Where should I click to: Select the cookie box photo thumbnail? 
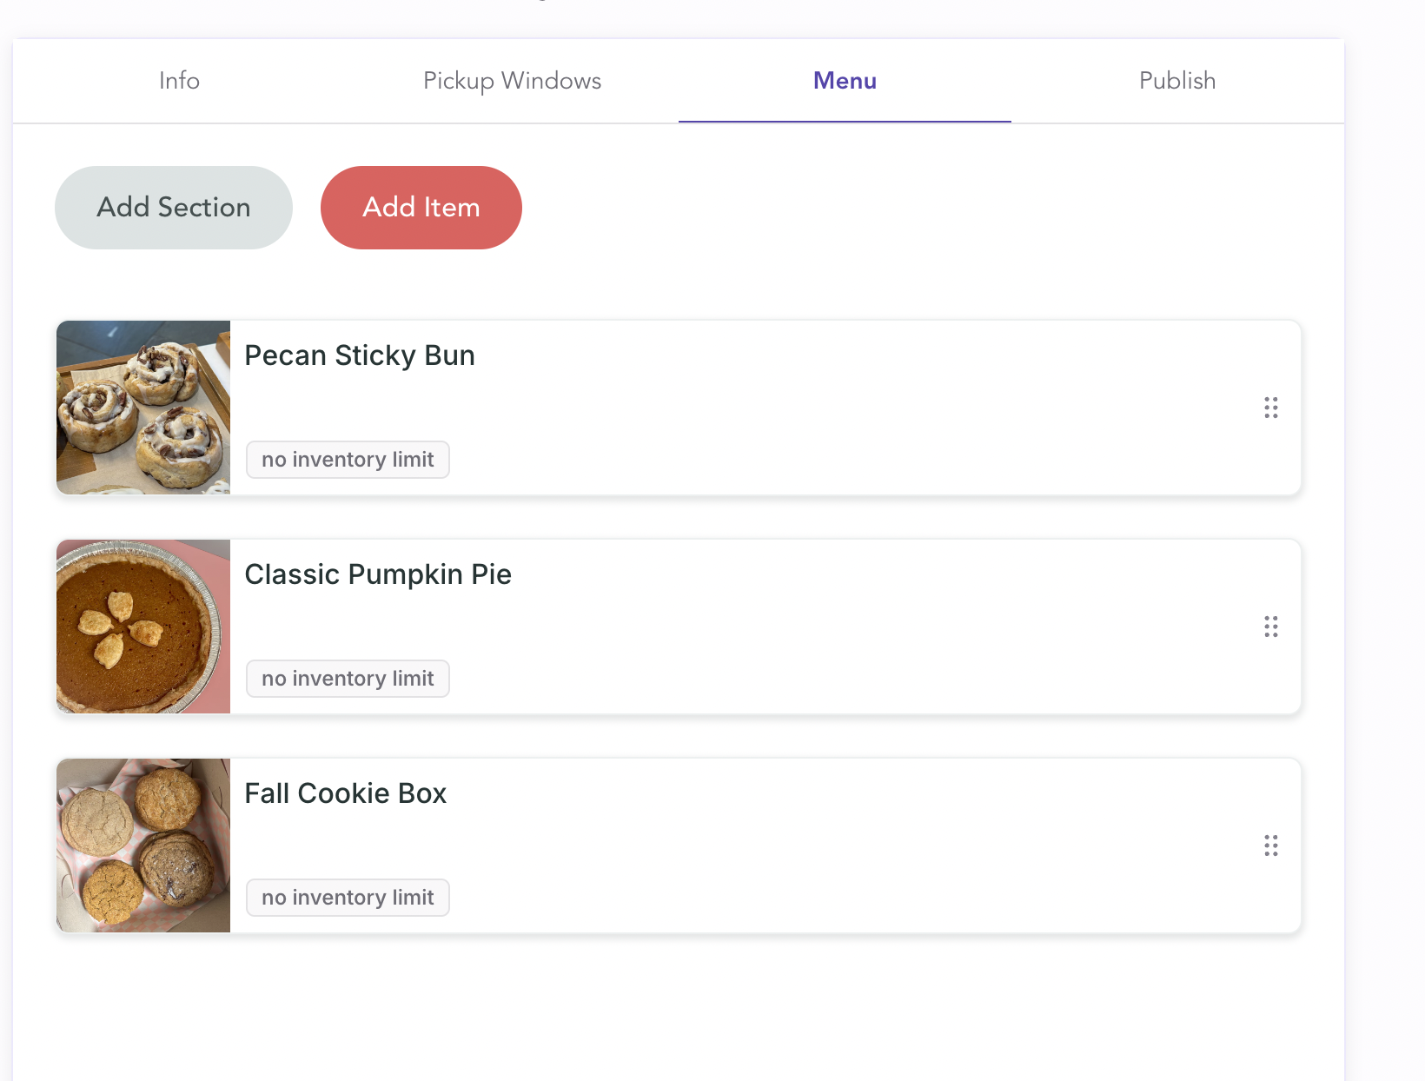[x=143, y=846]
